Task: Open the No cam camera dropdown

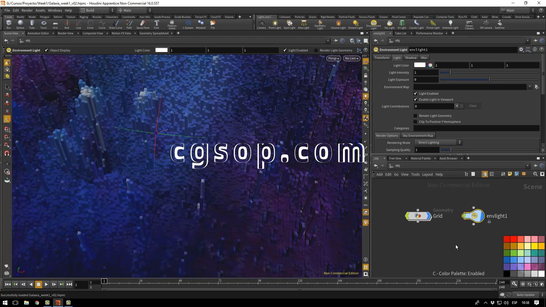Action: [x=351, y=58]
